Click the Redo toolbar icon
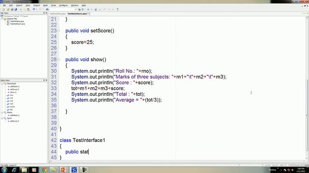 coord(40,10)
